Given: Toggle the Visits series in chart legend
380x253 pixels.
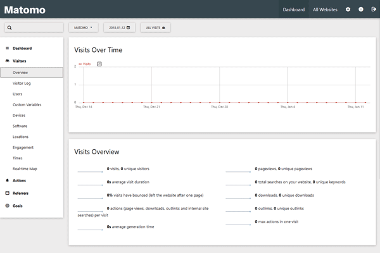Looking at the screenshot, I should pyautogui.click(x=84, y=64).
